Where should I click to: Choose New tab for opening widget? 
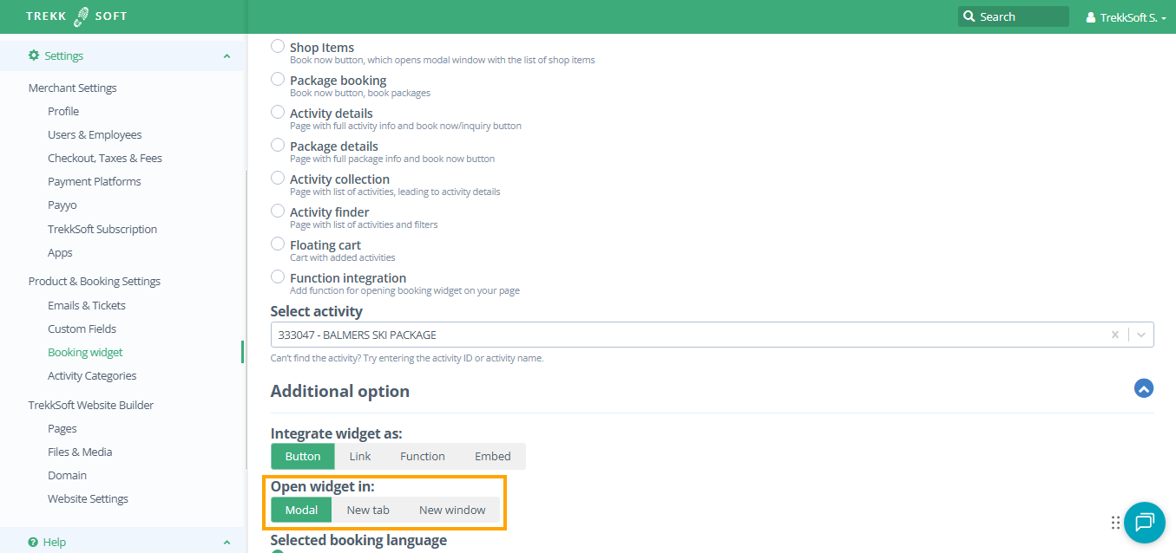point(368,511)
